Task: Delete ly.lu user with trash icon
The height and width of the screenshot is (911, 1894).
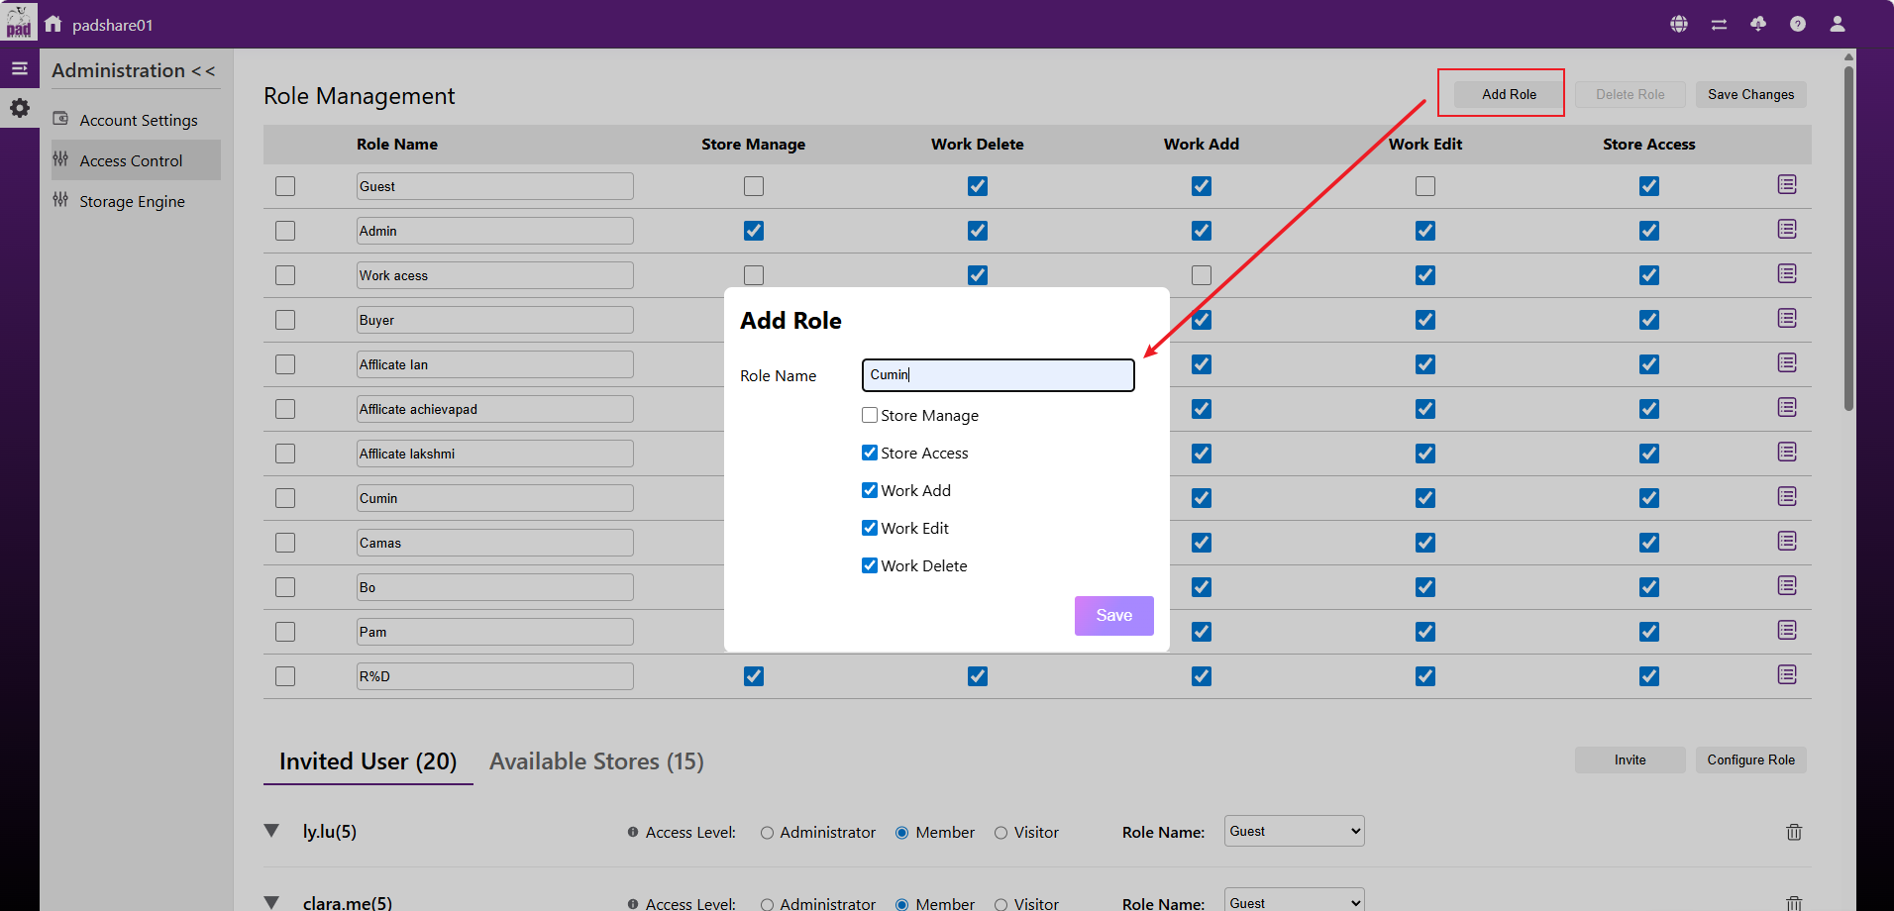Action: pyautogui.click(x=1794, y=832)
